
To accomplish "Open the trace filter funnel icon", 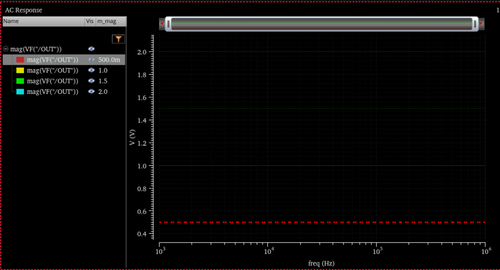I will pos(118,39).
